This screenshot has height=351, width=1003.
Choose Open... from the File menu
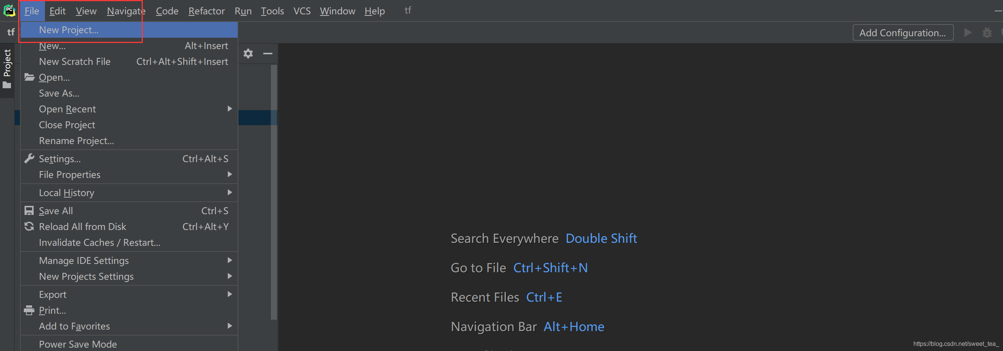tap(129, 77)
